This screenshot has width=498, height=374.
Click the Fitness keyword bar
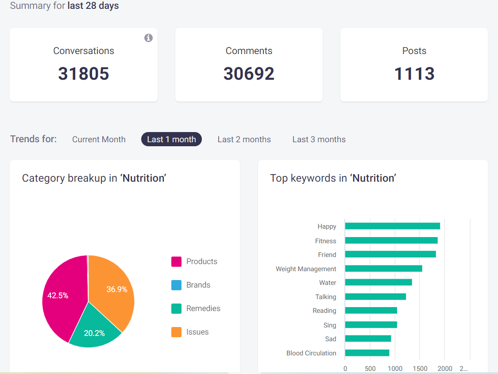pyautogui.click(x=391, y=240)
